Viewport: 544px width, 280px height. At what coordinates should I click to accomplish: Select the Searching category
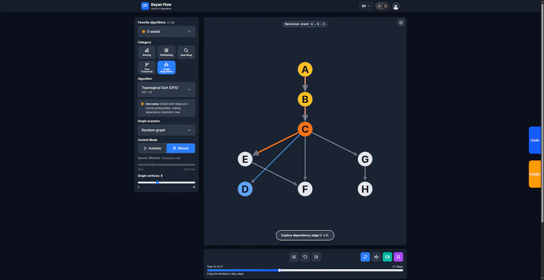point(186,52)
